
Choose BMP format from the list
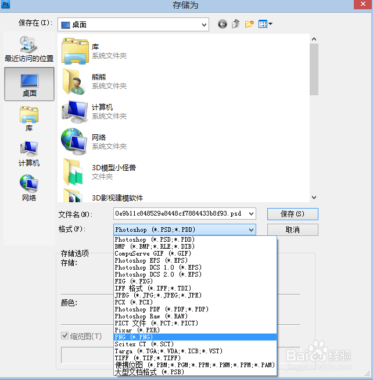(x=195, y=246)
